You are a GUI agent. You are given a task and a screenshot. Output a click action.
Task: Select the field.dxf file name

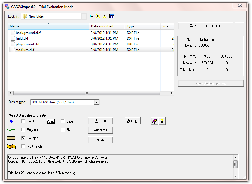point(22,38)
